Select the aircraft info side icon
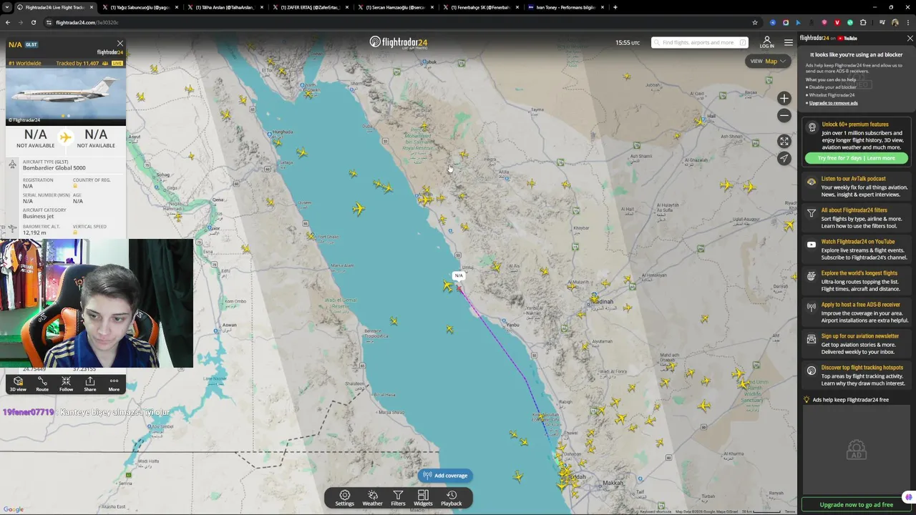916x515 pixels. point(12,165)
